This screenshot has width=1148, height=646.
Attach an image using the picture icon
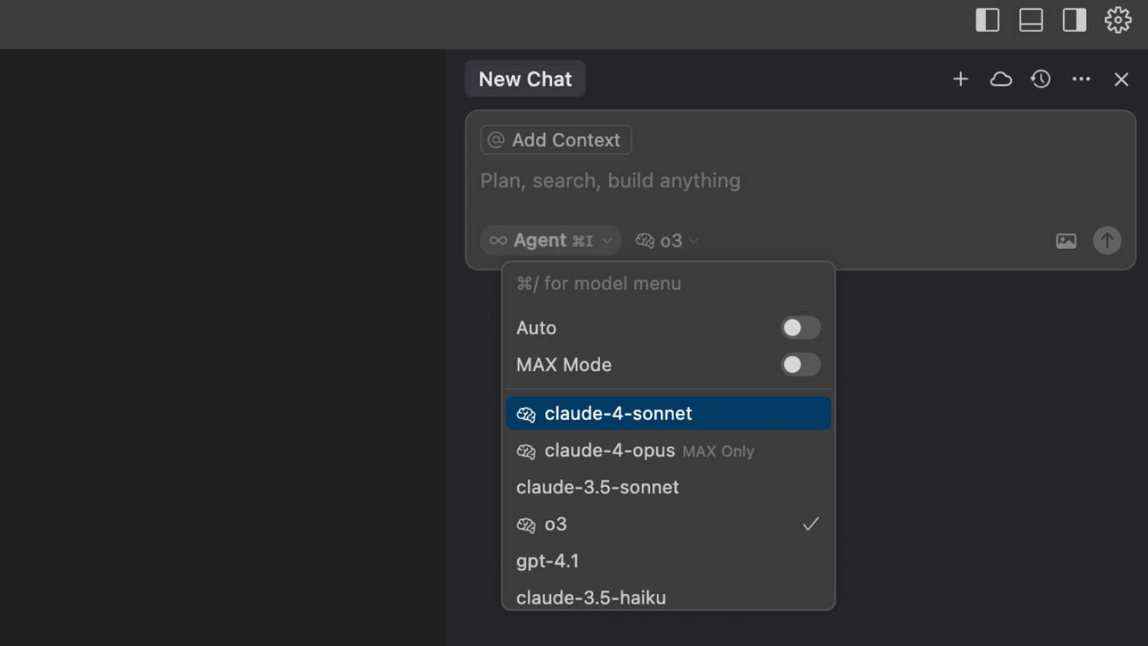[1066, 241]
